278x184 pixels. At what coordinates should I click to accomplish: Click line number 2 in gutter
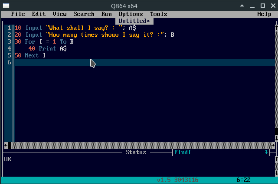[9, 35]
